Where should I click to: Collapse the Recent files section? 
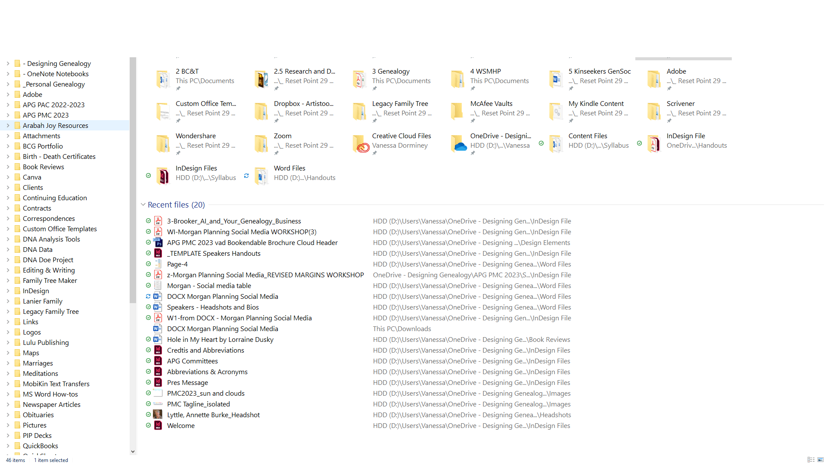(x=143, y=205)
